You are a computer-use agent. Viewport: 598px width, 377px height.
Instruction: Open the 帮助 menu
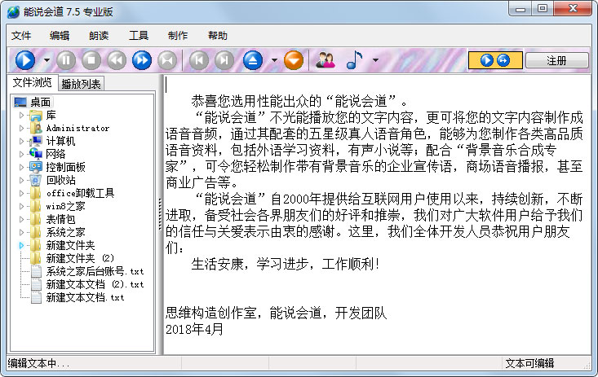click(217, 35)
